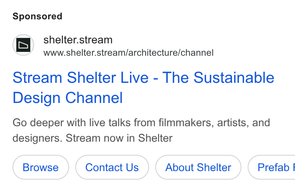The width and height of the screenshot is (295, 192).
Task: Click the ad description about live talks
Action: [x=141, y=130]
